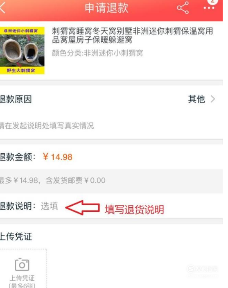228x288 pixels.
Task: Tap the 申请退款 header title
Action: [106, 8]
